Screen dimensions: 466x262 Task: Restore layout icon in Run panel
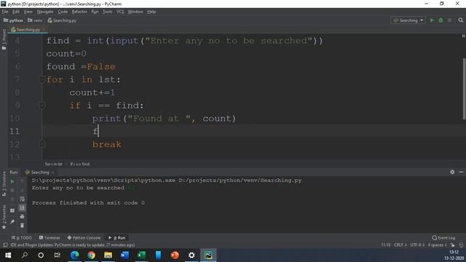[12, 210]
